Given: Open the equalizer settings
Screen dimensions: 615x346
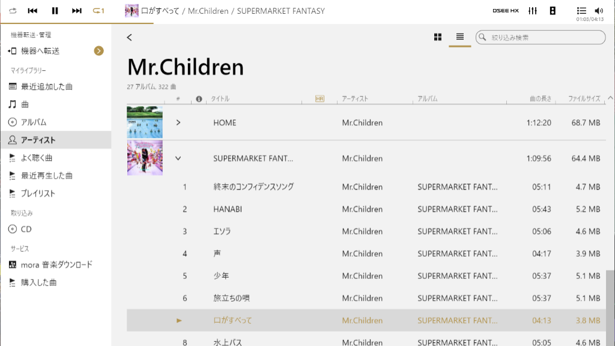Looking at the screenshot, I should pos(532,11).
